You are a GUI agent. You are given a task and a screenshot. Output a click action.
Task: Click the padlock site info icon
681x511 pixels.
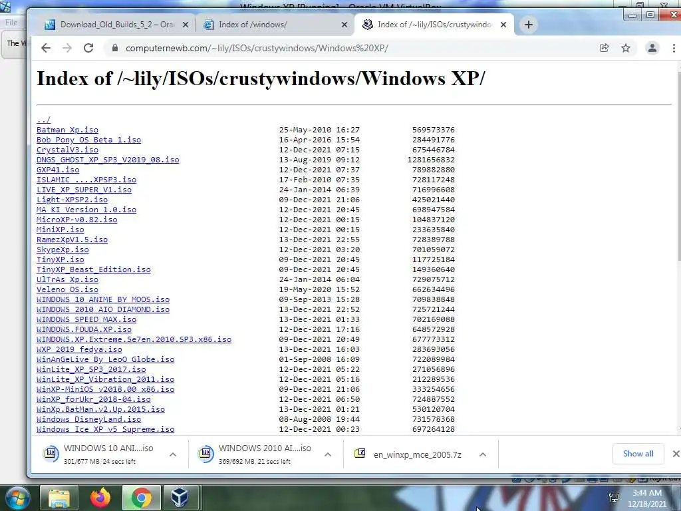point(114,48)
